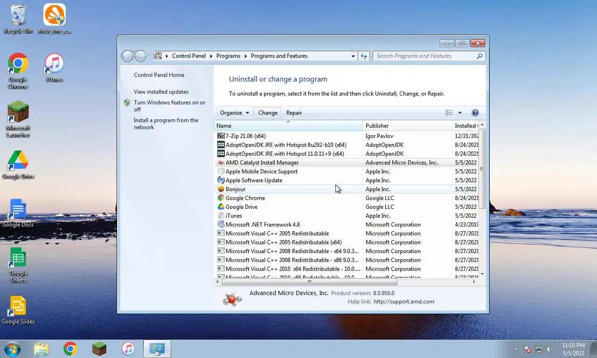Go to Programs breadcrumb
The height and width of the screenshot is (358, 597).
tap(228, 56)
